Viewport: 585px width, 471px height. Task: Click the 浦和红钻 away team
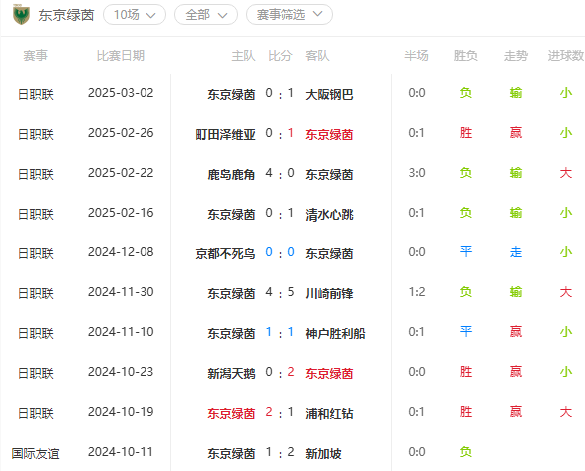pyautogui.click(x=329, y=414)
